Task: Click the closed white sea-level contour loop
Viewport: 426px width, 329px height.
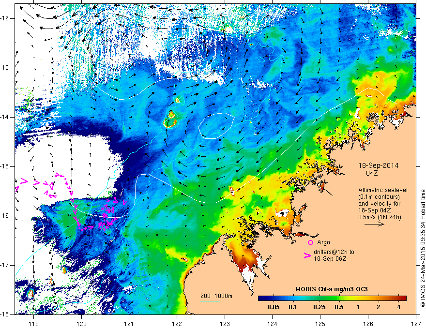Action: 216,126
